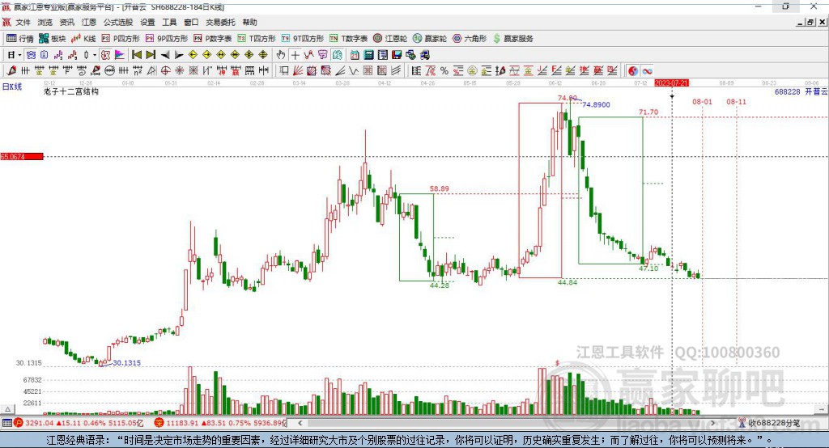Screen dimensions: 829x448
Task: Click the colorful flag icon in toolbar
Action: (120, 55)
